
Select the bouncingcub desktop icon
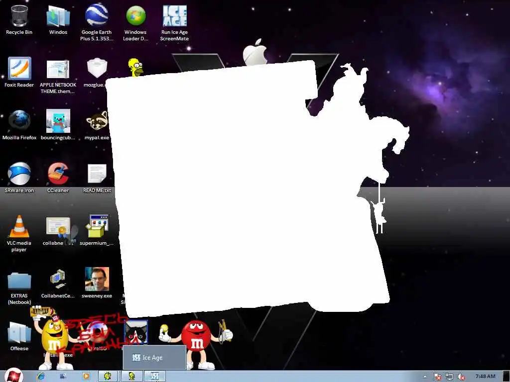pos(58,125)
